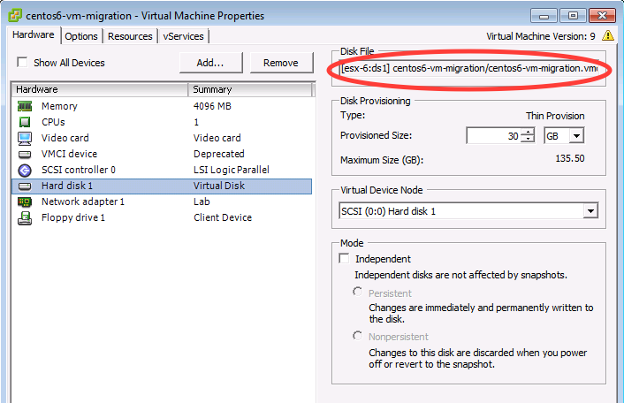Click the Network adapter 1 icon
This screenshot has height=403, width=624.
(x=25, y=201)
